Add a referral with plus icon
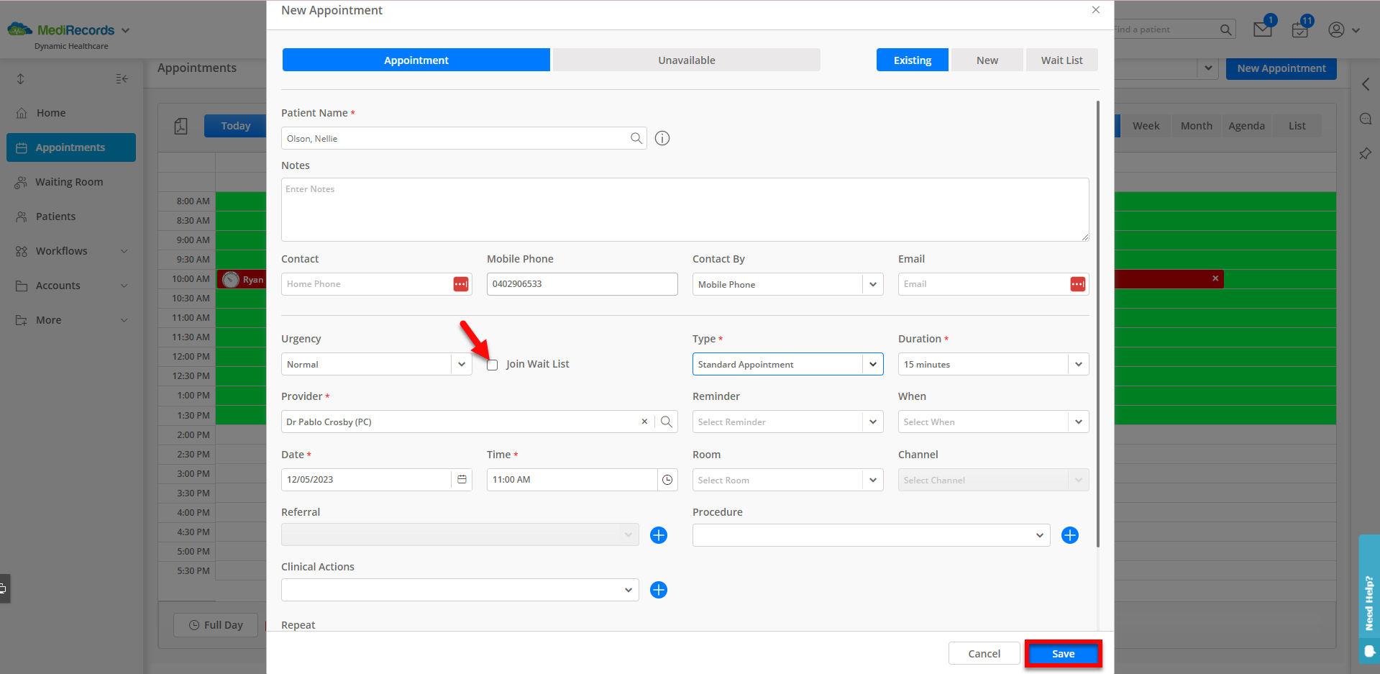Viewport: 1380px width, 674px height. tap(659, 535)
